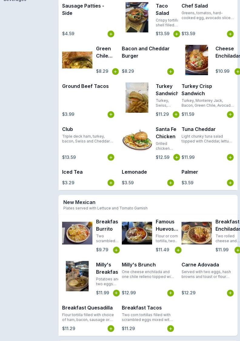Screen dimensions: 240x341
Task: Add Sausage Patties Side to cart
Action: point(111,34)
